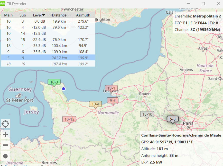
Task: Click the Guernsey label on map
Action: pos(20,89)
